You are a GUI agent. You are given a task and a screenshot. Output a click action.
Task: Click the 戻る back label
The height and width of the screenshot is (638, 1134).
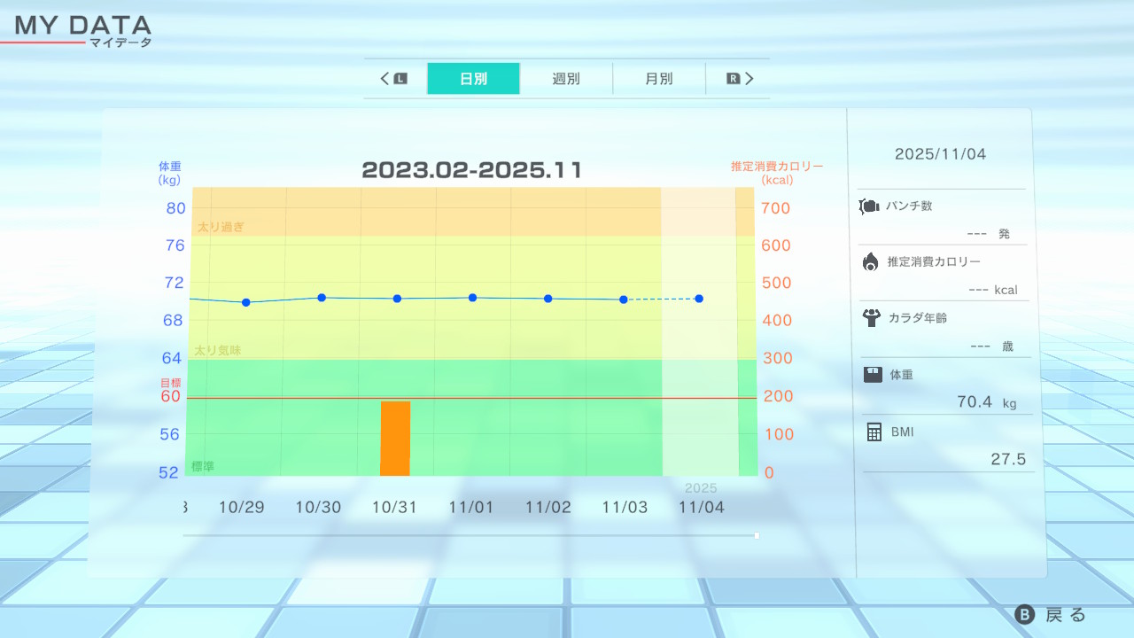coord(1066,615)
